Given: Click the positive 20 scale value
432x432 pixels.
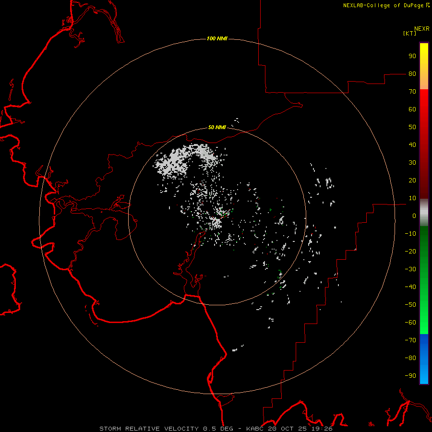Looking at the screenshot, I should pyautogui.click(x=412, y=180).
